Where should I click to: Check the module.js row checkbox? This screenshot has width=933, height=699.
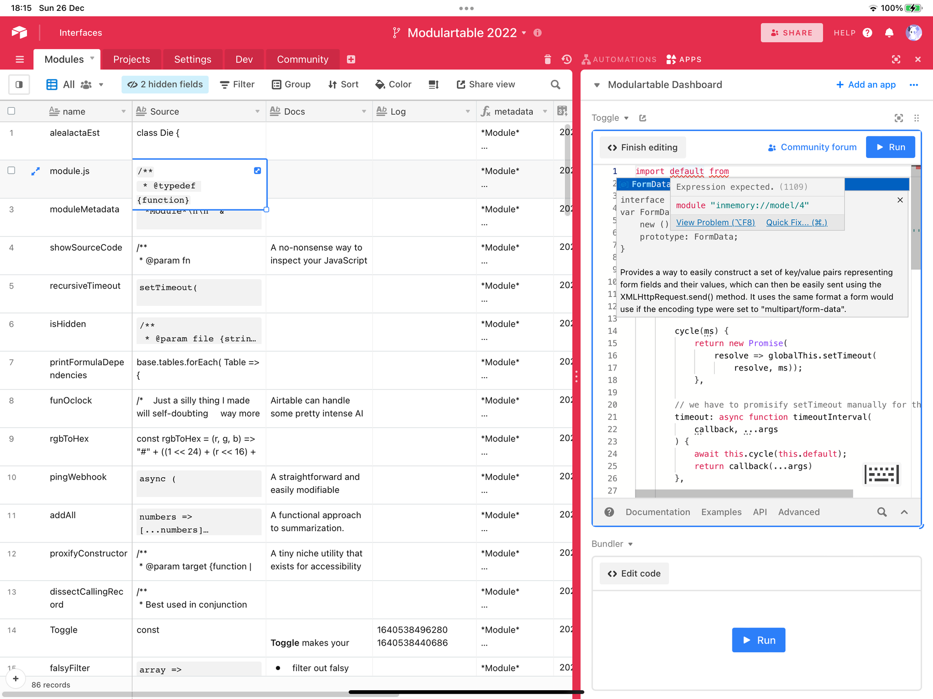click(11, 170)
